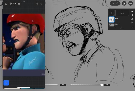Redo in the reference panel toolbar
Viewport: 135px width, 91px height.
[x=41, y=4]
